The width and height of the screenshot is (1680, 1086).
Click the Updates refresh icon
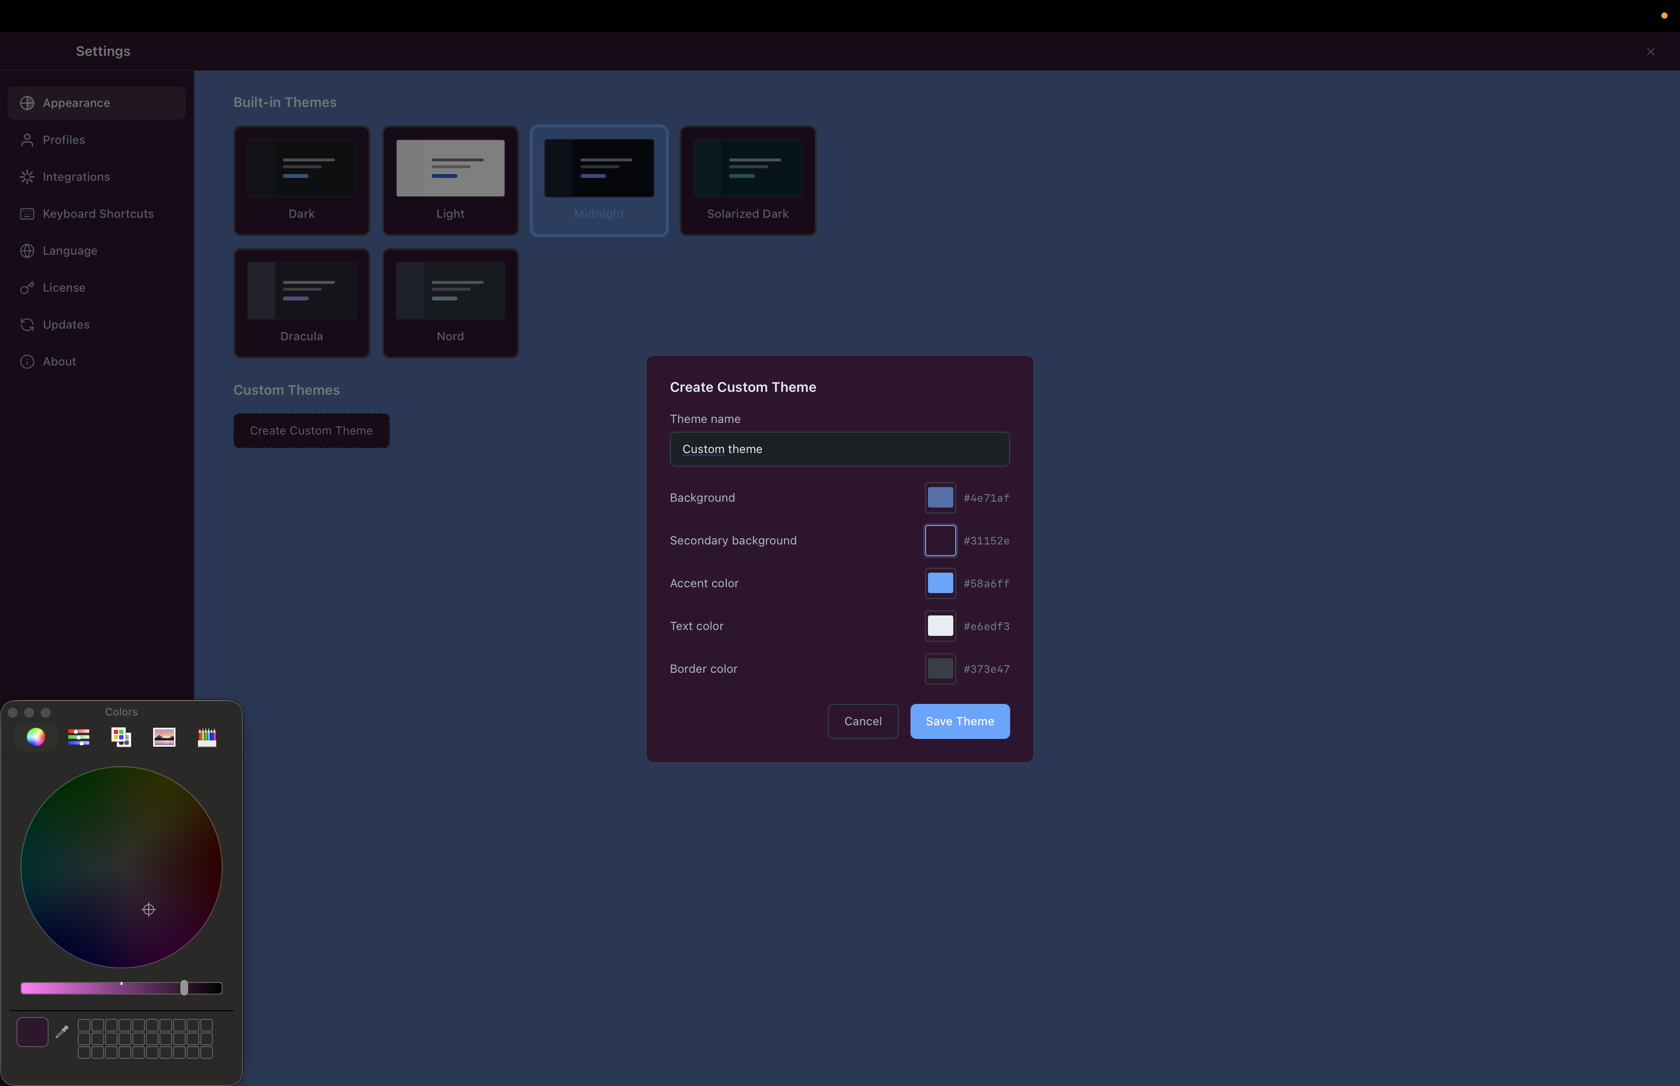[x=28, y=324]
